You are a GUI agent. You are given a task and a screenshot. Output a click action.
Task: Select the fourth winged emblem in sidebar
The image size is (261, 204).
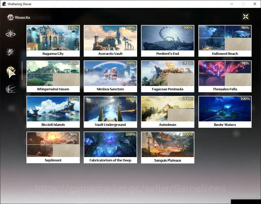click(x=11, y=89)
